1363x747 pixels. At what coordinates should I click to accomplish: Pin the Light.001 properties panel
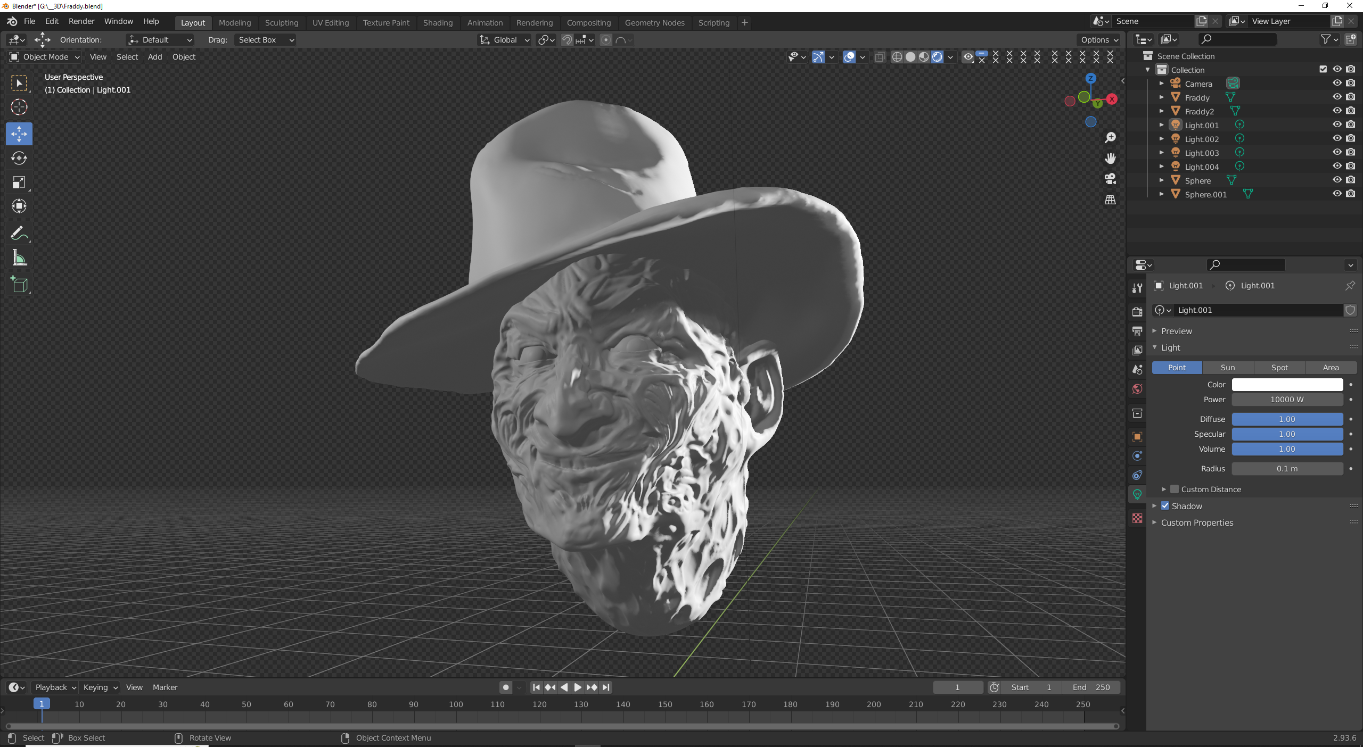click(1350, 286)
